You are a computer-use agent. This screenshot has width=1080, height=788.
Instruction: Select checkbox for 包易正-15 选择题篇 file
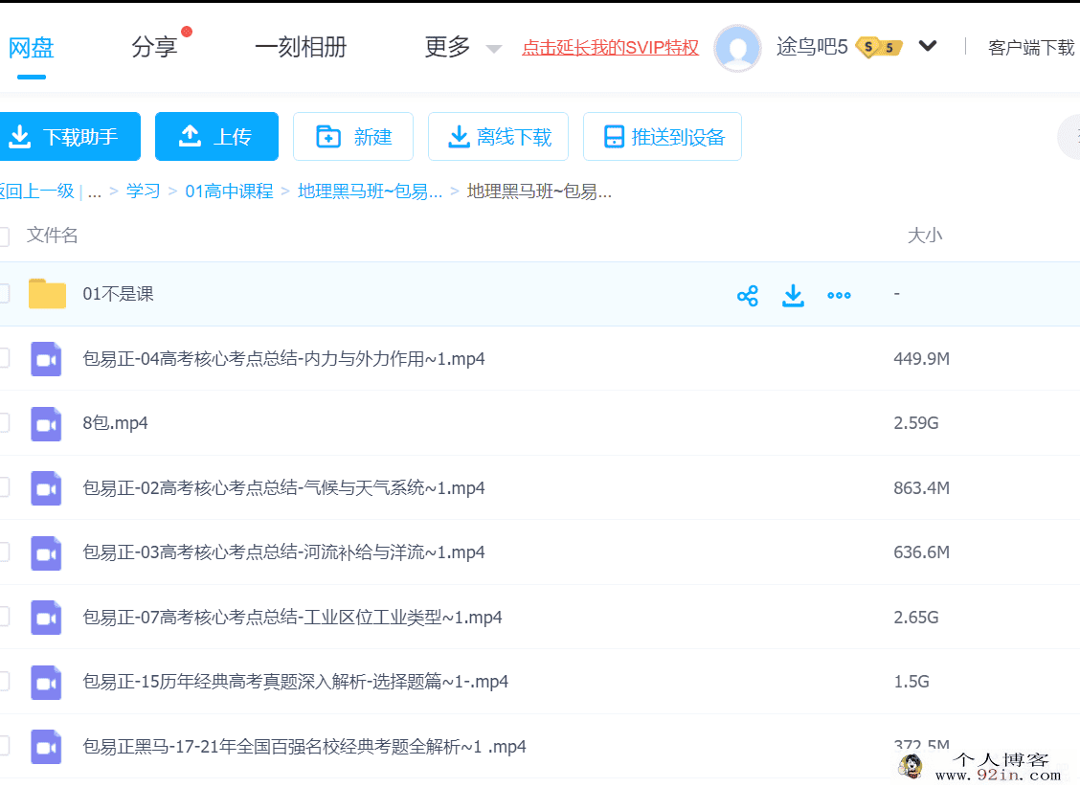(4, 682)
